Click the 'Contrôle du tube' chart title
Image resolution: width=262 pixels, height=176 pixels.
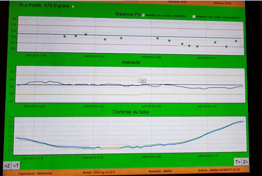click(131, 112)
